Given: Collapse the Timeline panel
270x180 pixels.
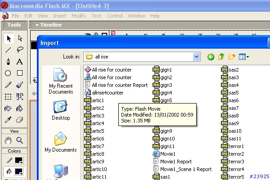Looking at the screenshot, I should 37,25.
